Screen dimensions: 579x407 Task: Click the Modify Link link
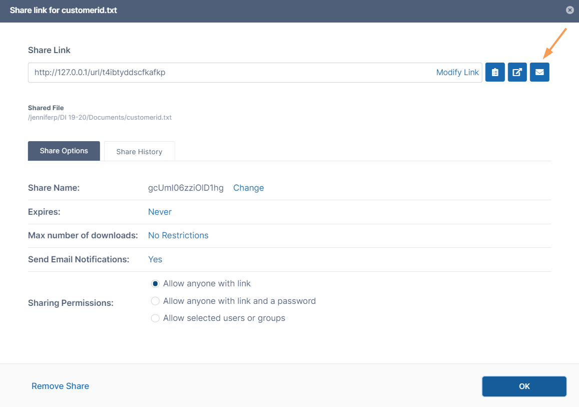click(457, 72)
